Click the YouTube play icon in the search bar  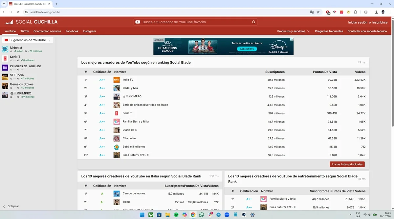138,22
